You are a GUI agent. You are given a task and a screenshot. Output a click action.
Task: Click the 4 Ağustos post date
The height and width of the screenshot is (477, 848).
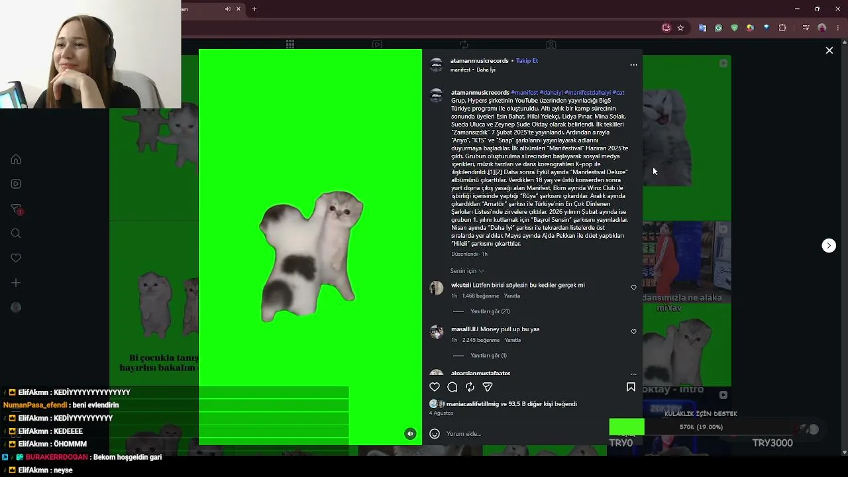point(441,413)
